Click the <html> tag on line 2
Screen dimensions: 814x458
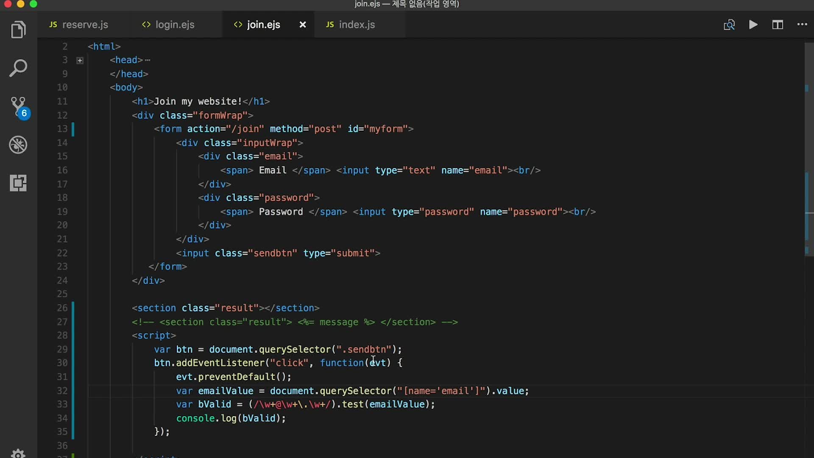104,46
